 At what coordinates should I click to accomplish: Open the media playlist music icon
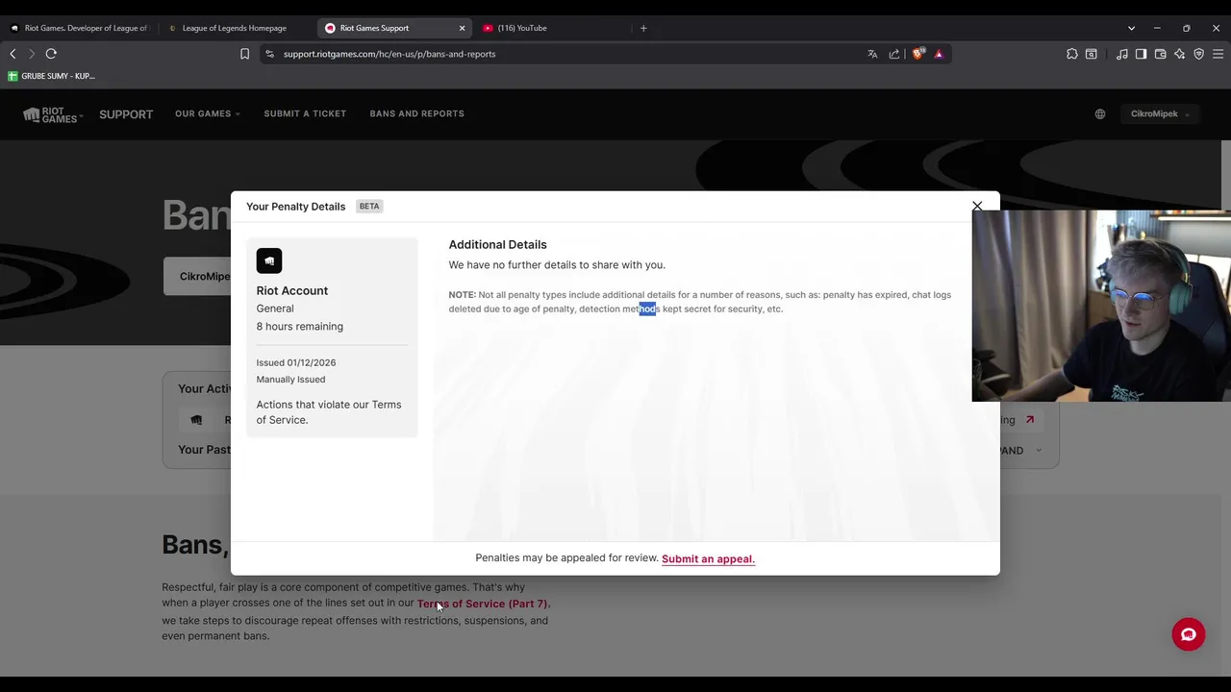point(1122,54)
